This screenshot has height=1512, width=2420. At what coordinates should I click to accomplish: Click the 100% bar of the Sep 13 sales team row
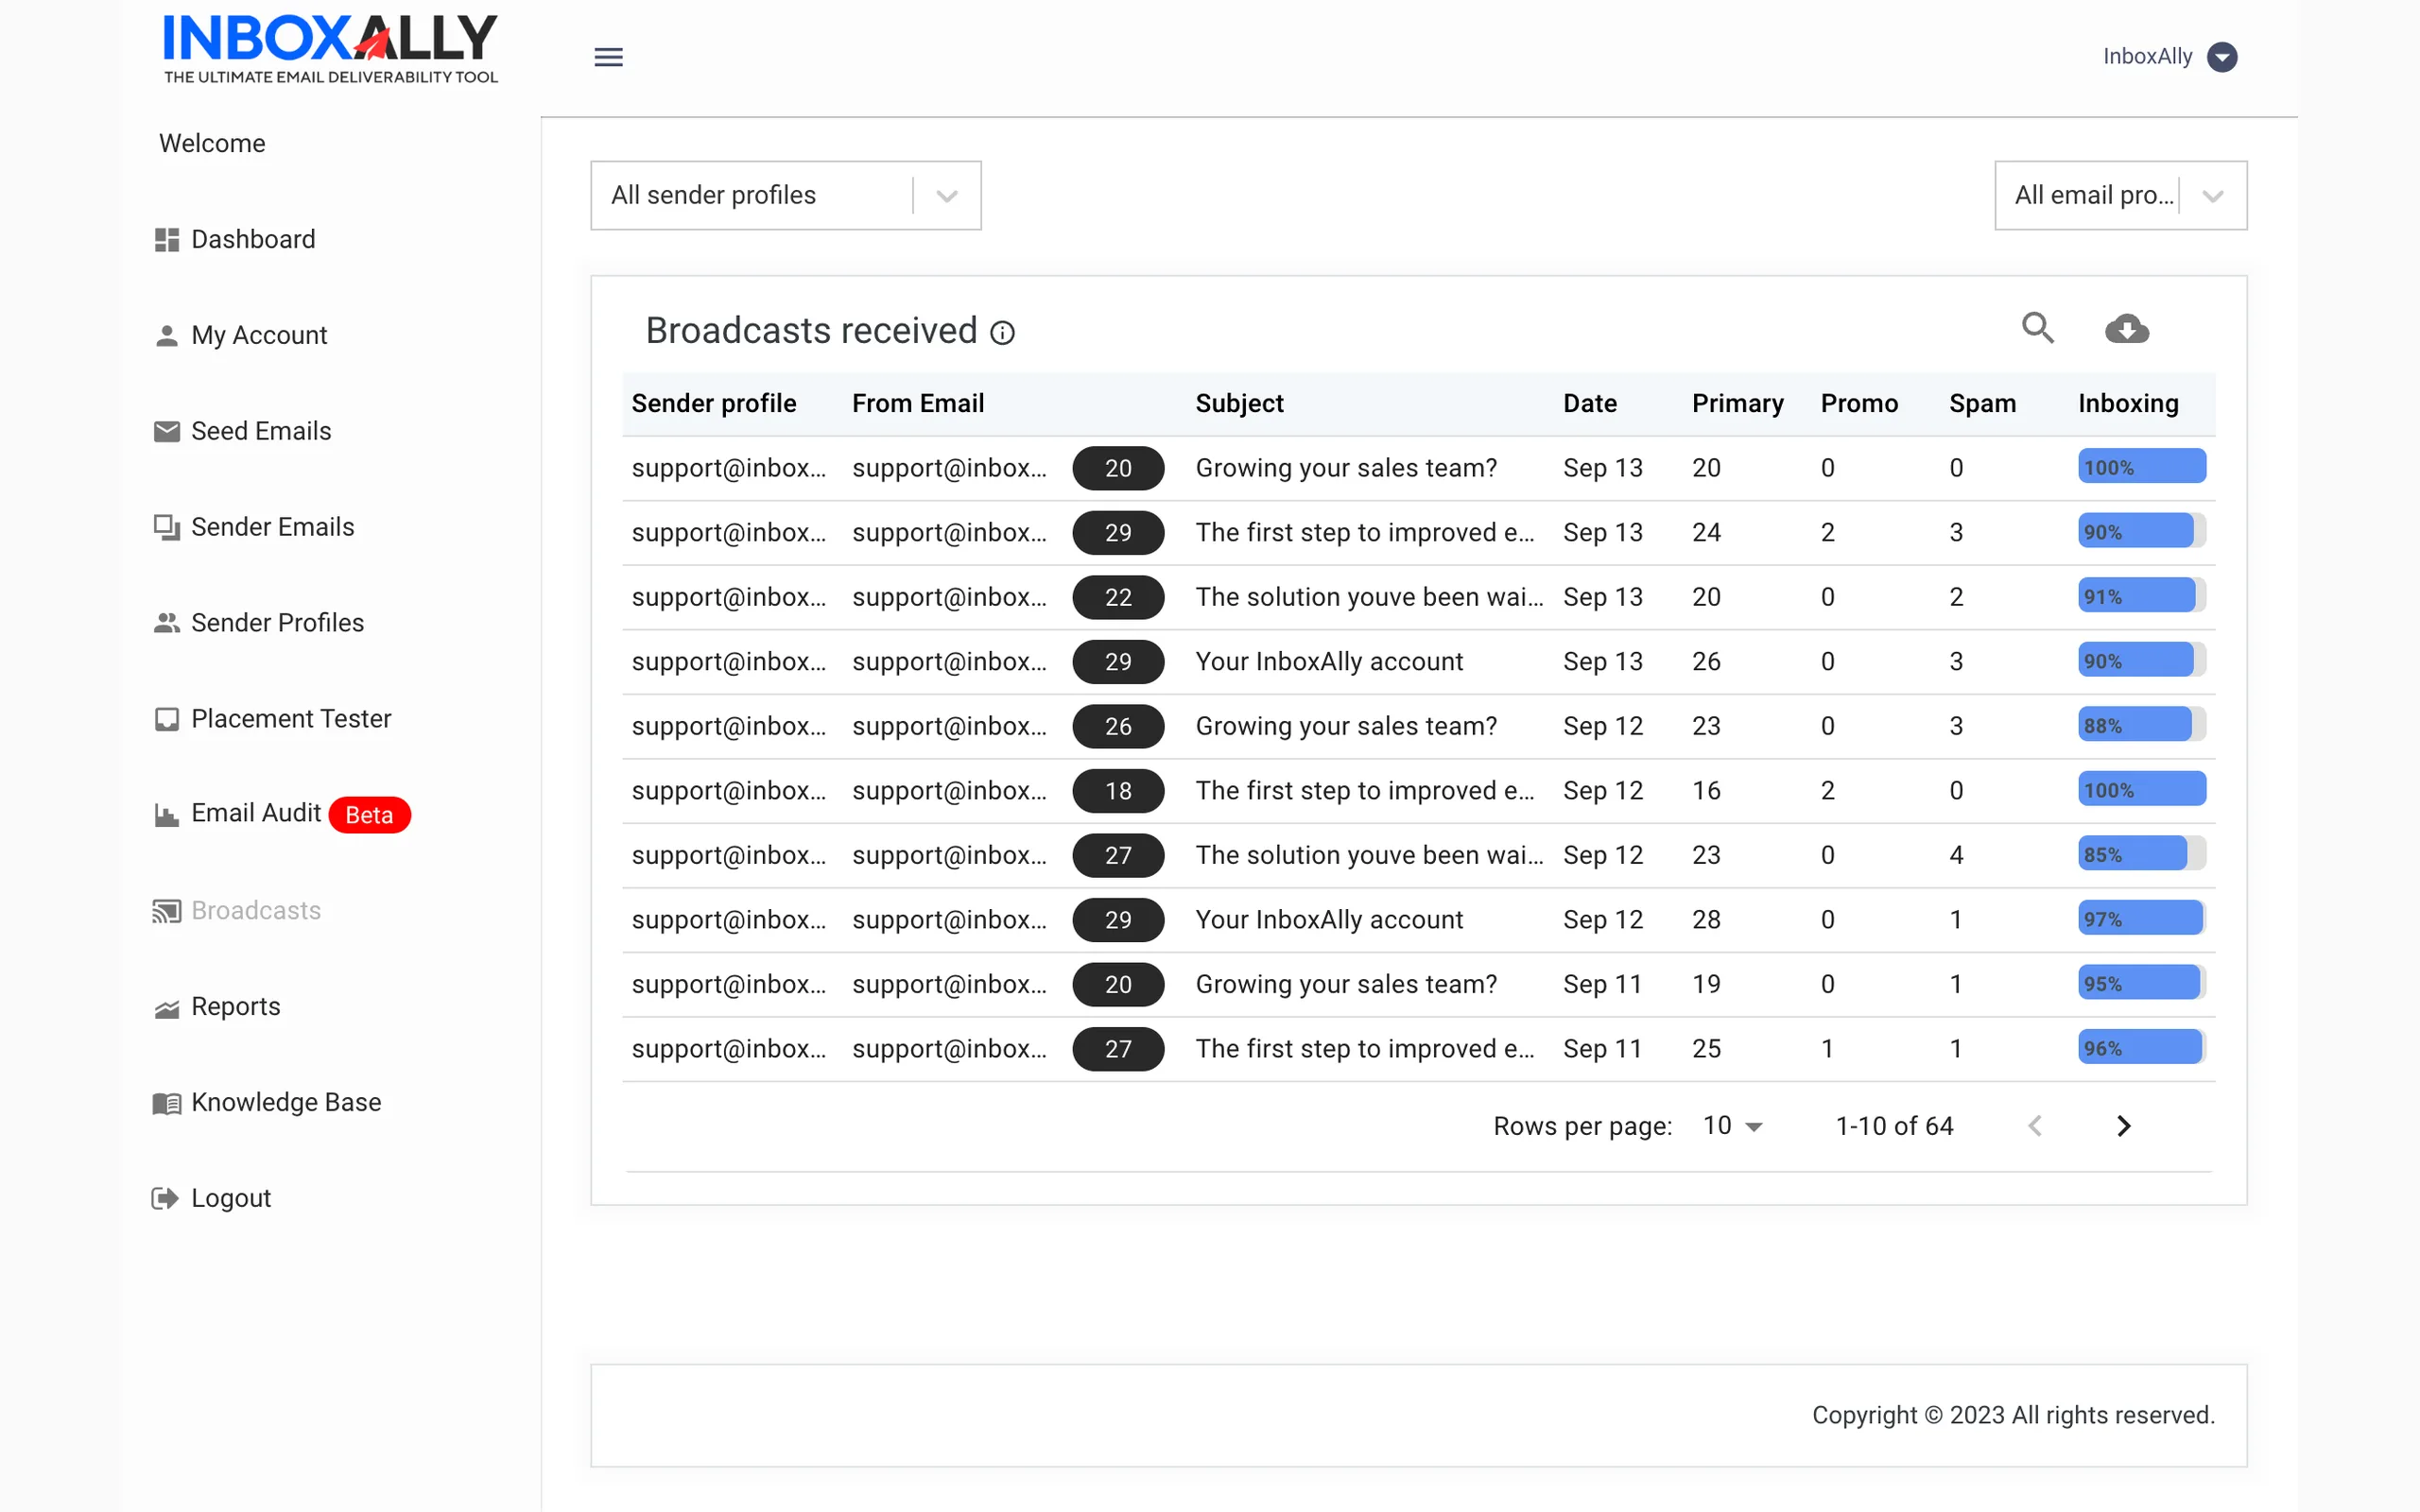(2142, 467)
